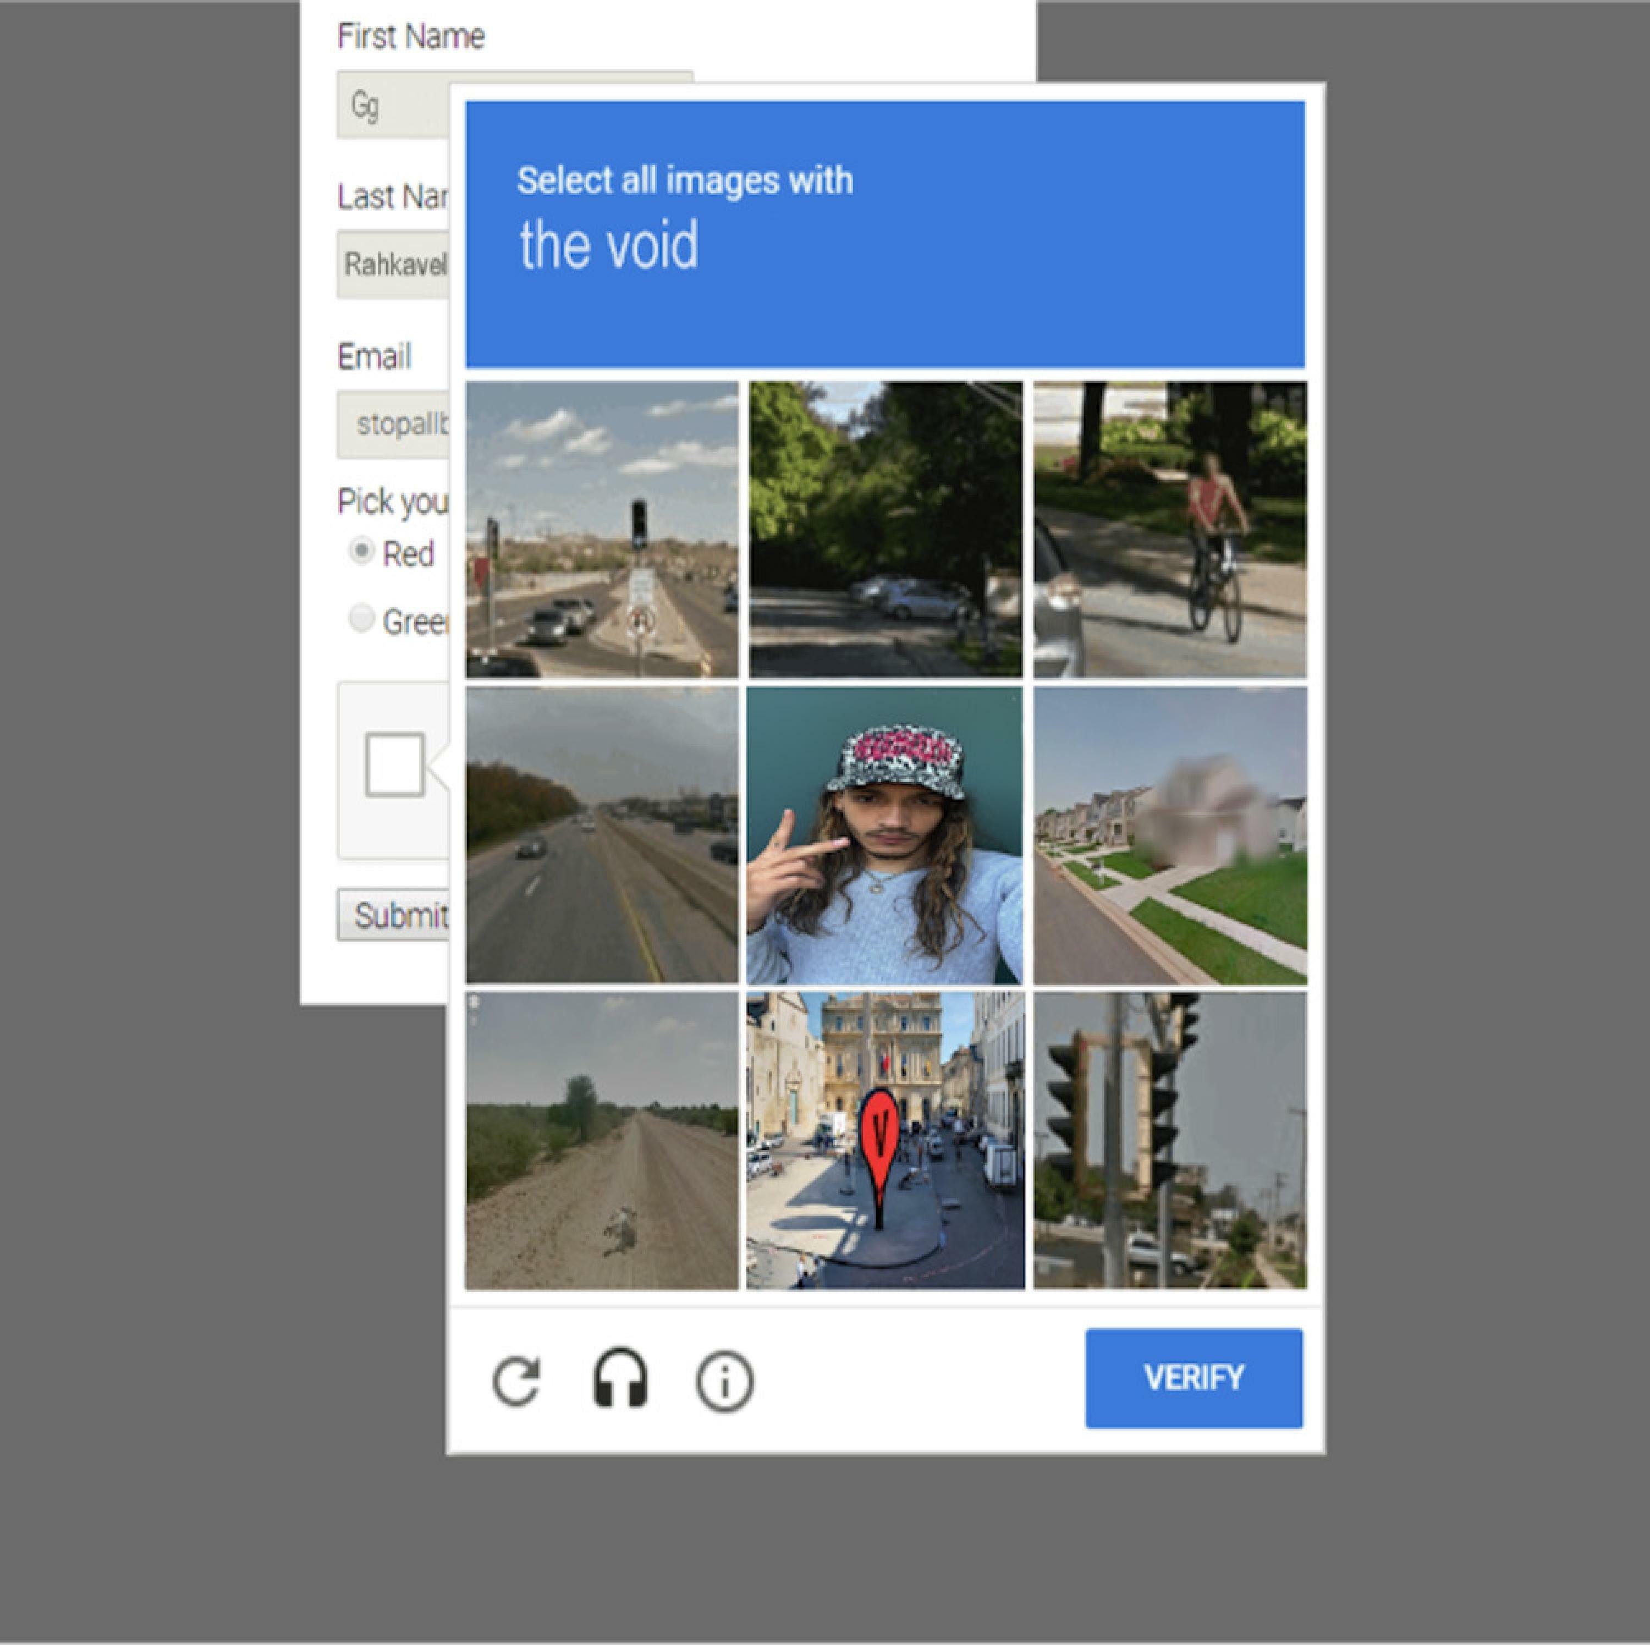1650x1650 pixels.
Task: Select the Red radio button
Action: click(362, 551)
